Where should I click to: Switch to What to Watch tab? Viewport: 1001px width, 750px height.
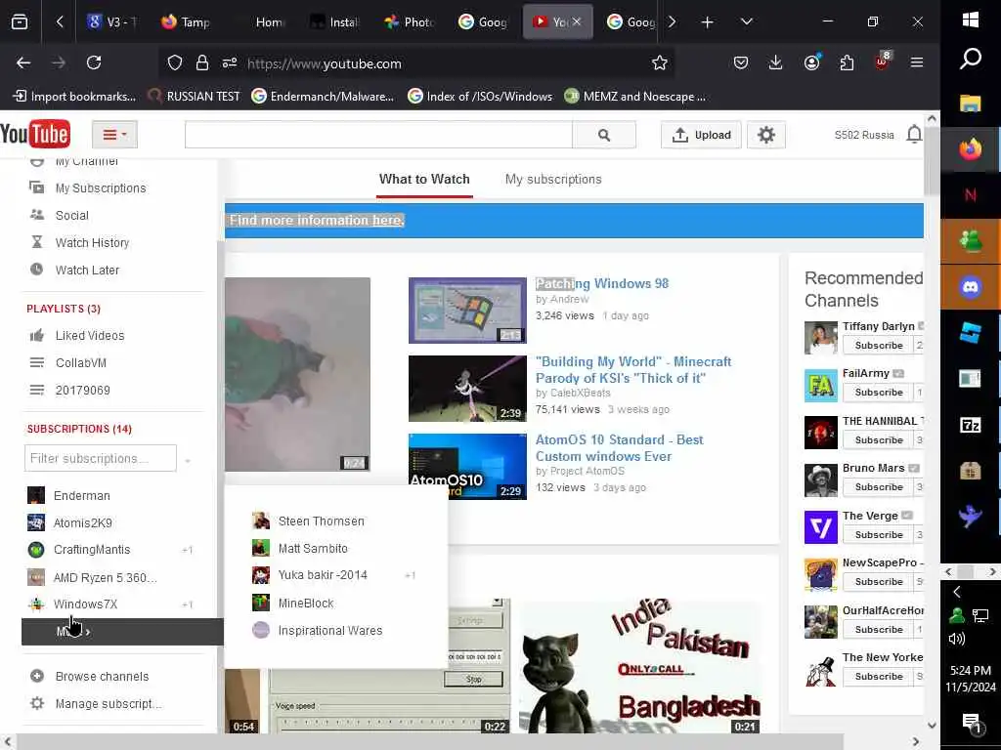424,180
